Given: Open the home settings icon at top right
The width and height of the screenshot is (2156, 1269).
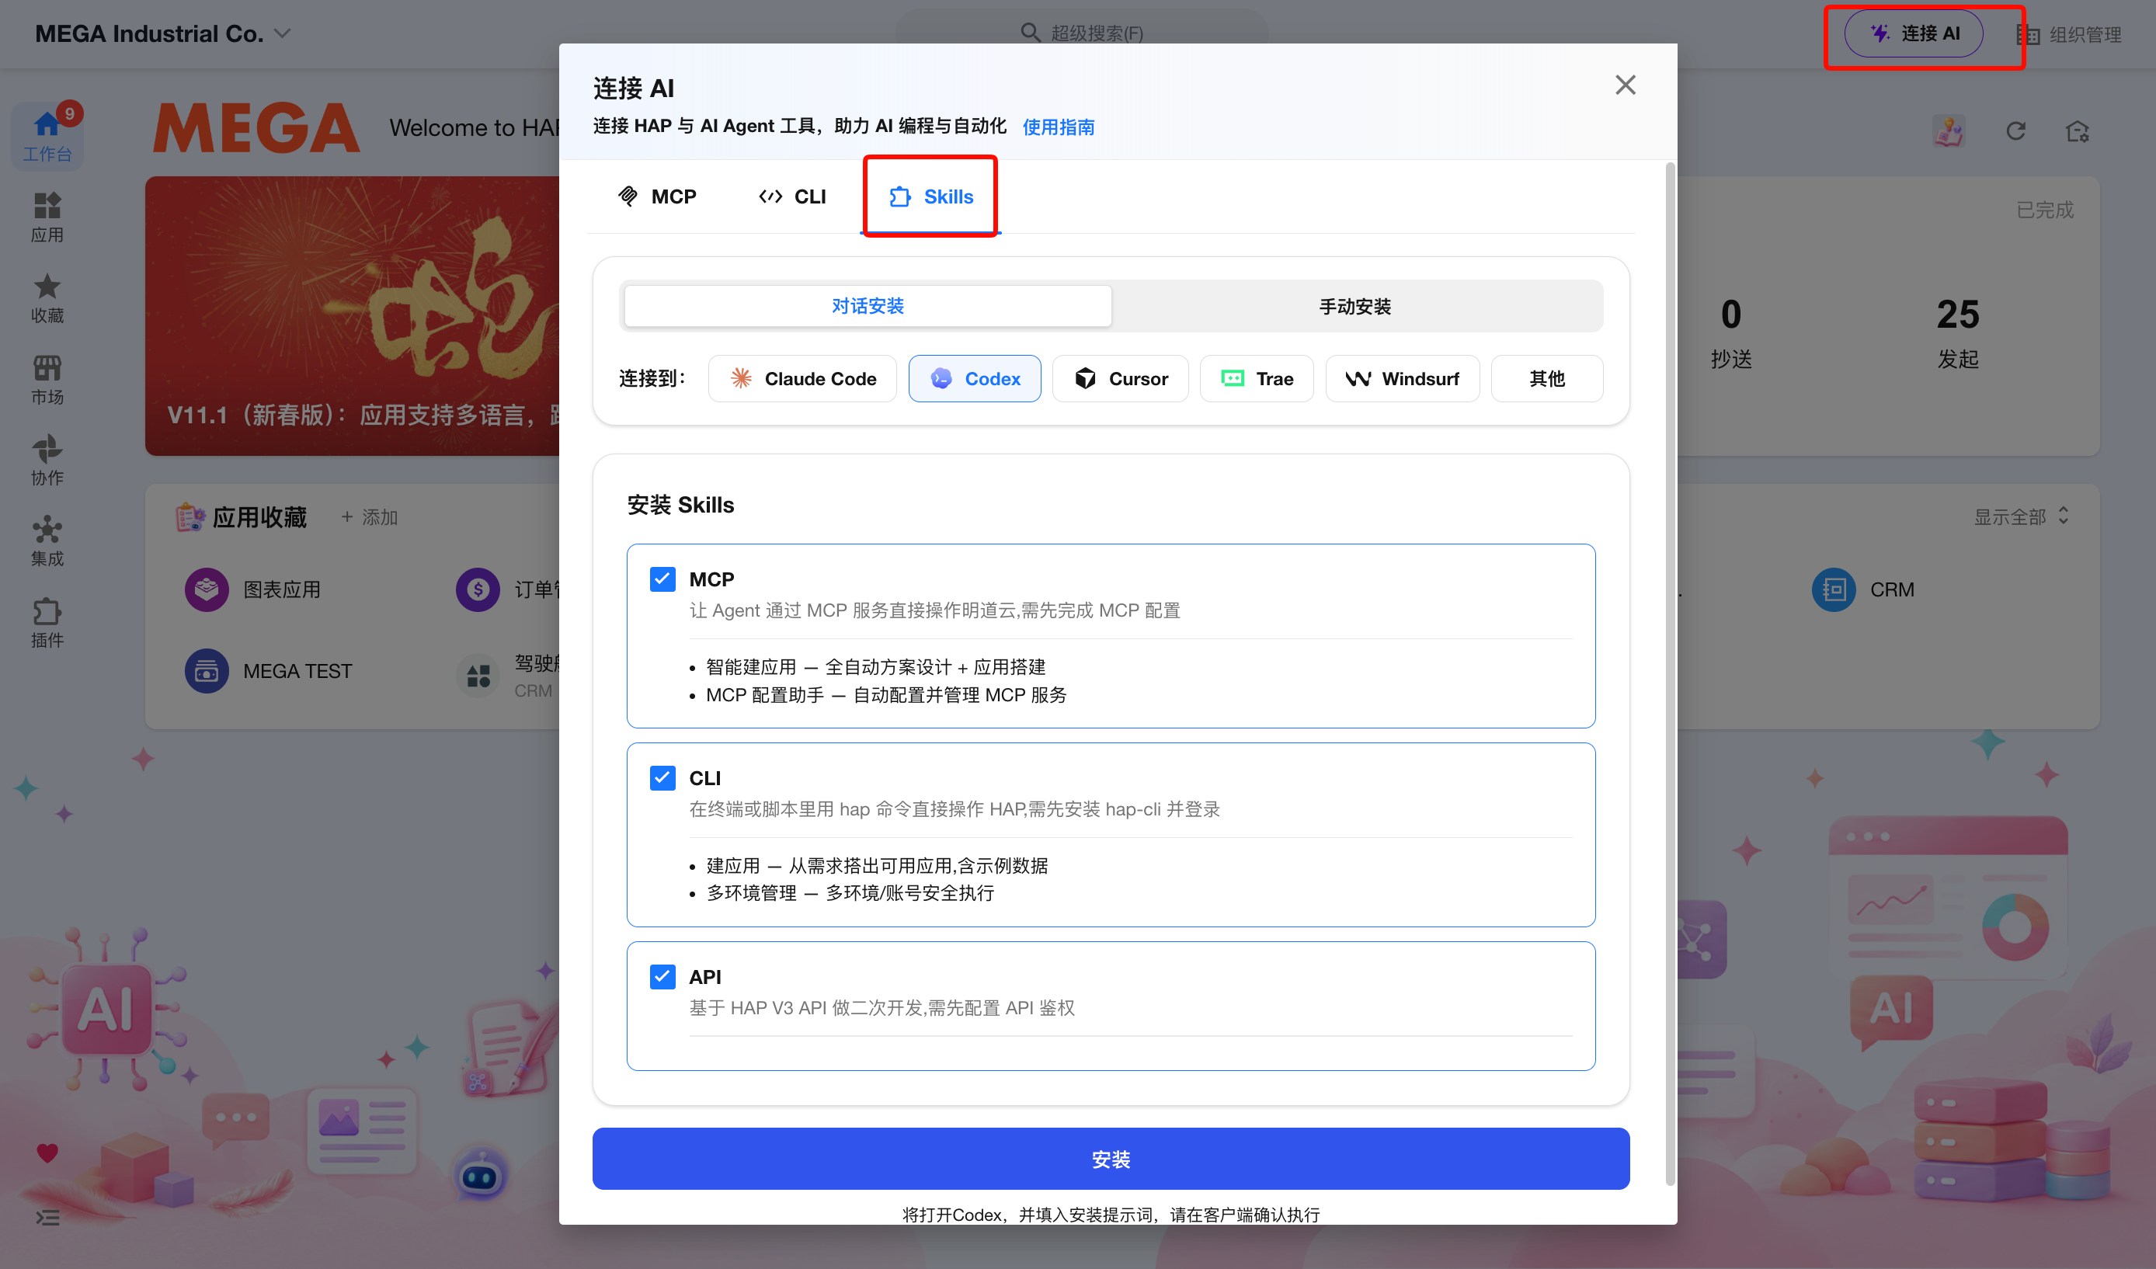Looking at the screenshot, I should 2078,131.
